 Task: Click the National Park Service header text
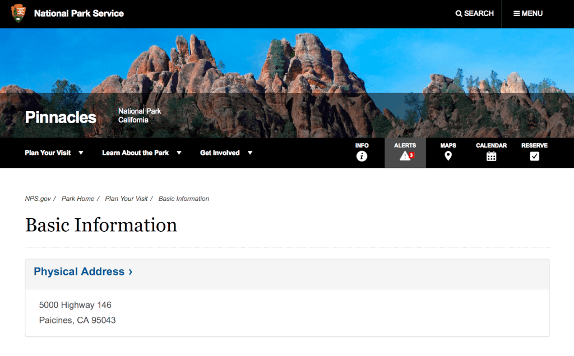coord(79,13)
